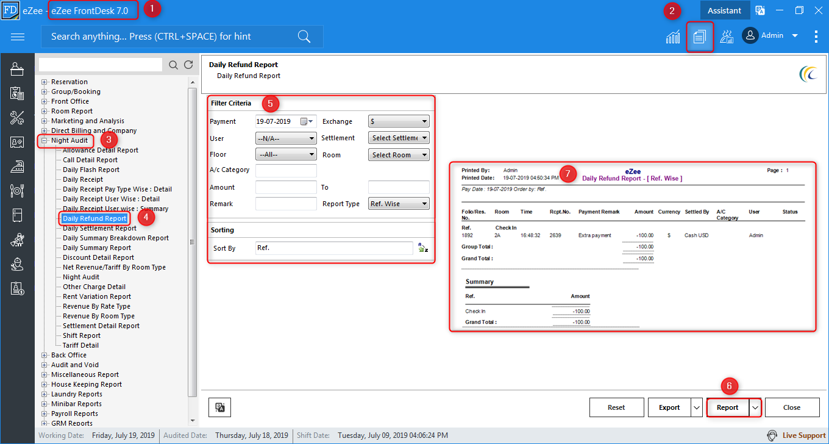
Task: Select Daily Settlement Report in tree
Action: [99, 228]
